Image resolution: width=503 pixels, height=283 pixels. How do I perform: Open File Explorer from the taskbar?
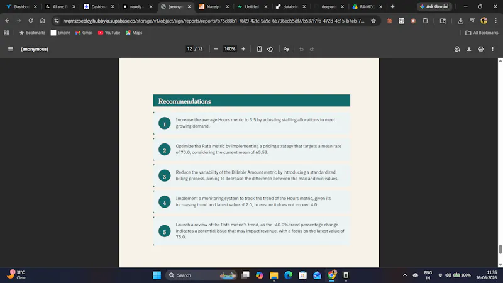274,275
